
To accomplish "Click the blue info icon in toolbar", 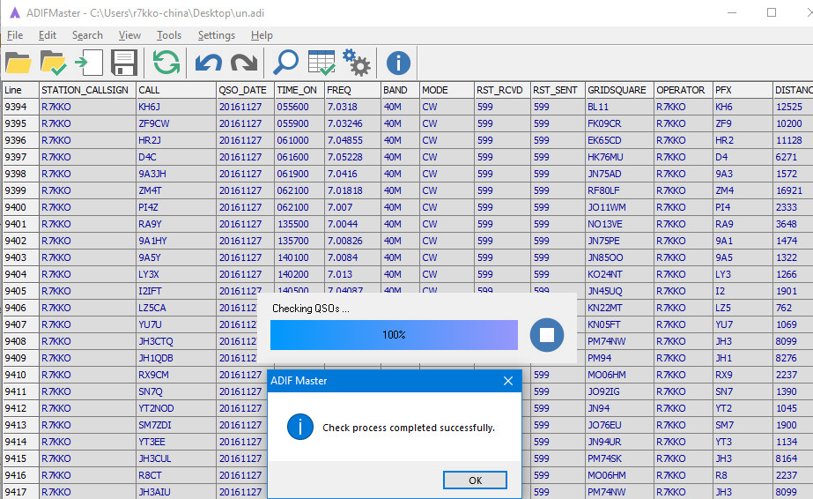I will (398, 63).
